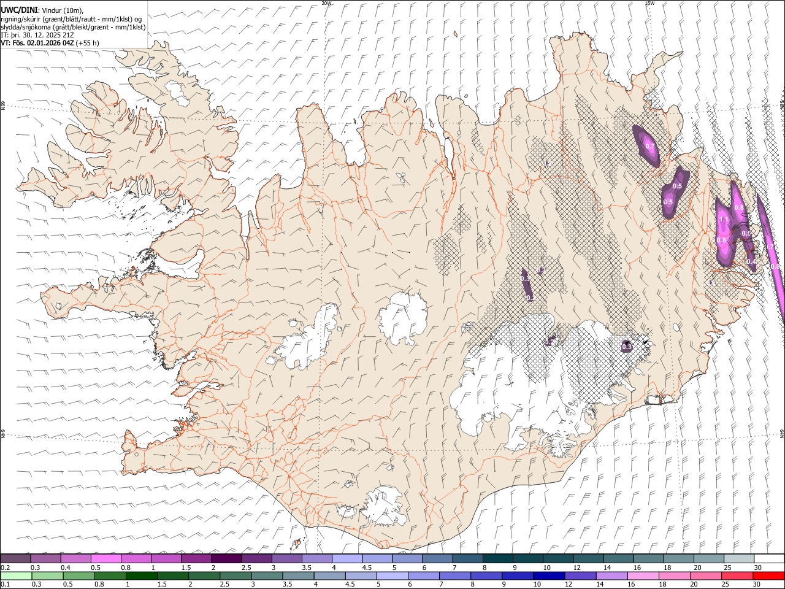Select the slydda/snjókoma legend description line

pyautogui.click(x=73, y=27)
